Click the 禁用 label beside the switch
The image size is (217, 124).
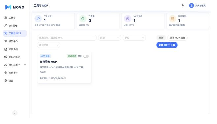coord(80,56)
